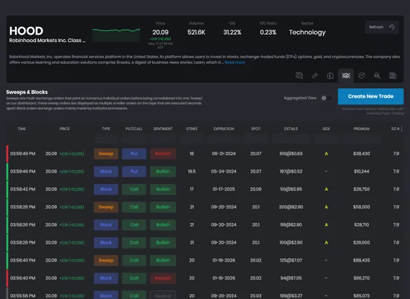Select the 03:58:42 PM time cell
410x299 pixels.
[x=23, y=189]
